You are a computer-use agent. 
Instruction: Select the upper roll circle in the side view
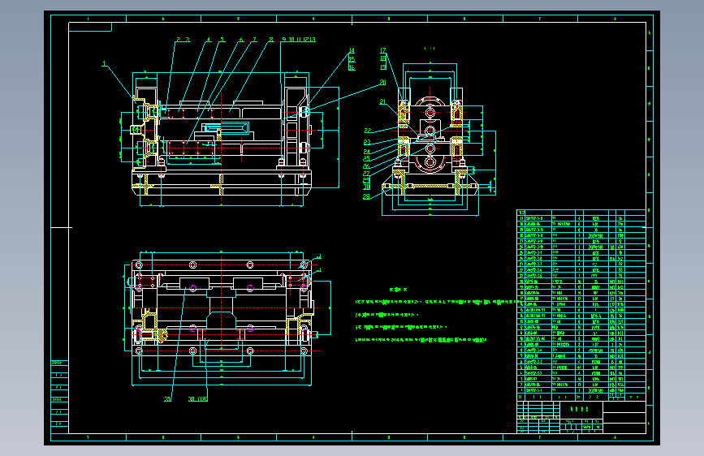[430, 111]
